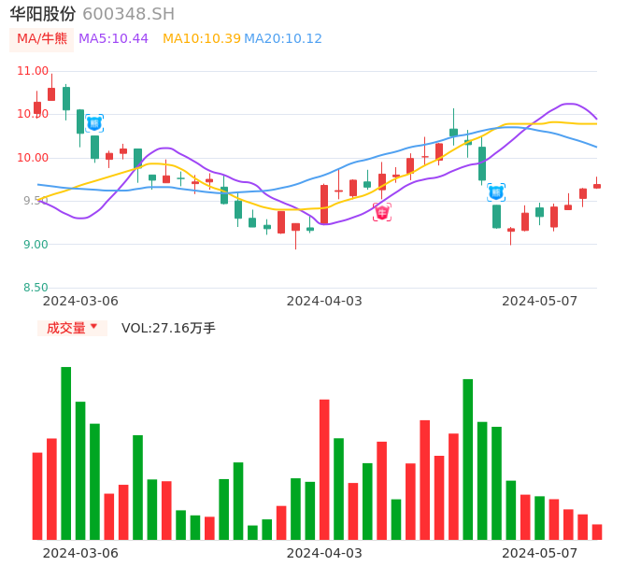Click the 9.00 price axis label
The height and width of the screenshot is (566, 641).
(x=36, y=245)
